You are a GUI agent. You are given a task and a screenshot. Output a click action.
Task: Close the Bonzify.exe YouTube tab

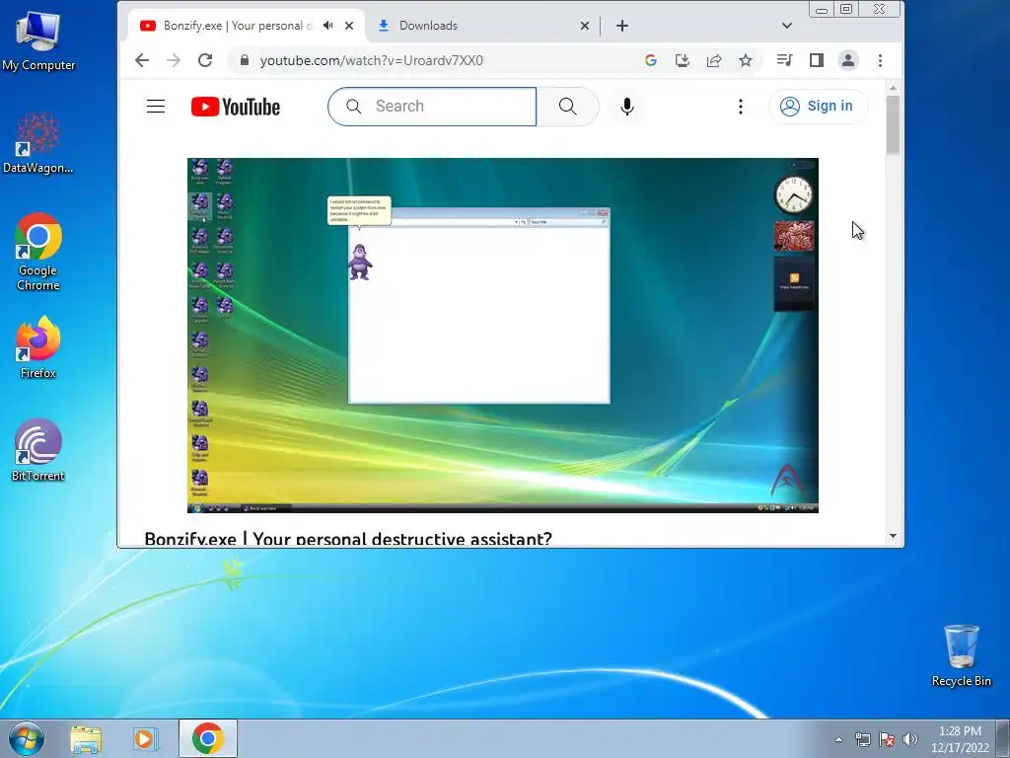349,26
